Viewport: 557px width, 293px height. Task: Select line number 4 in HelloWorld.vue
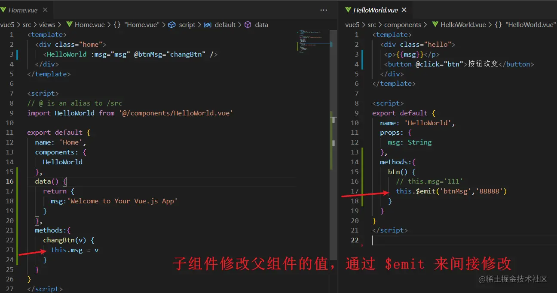357,64
